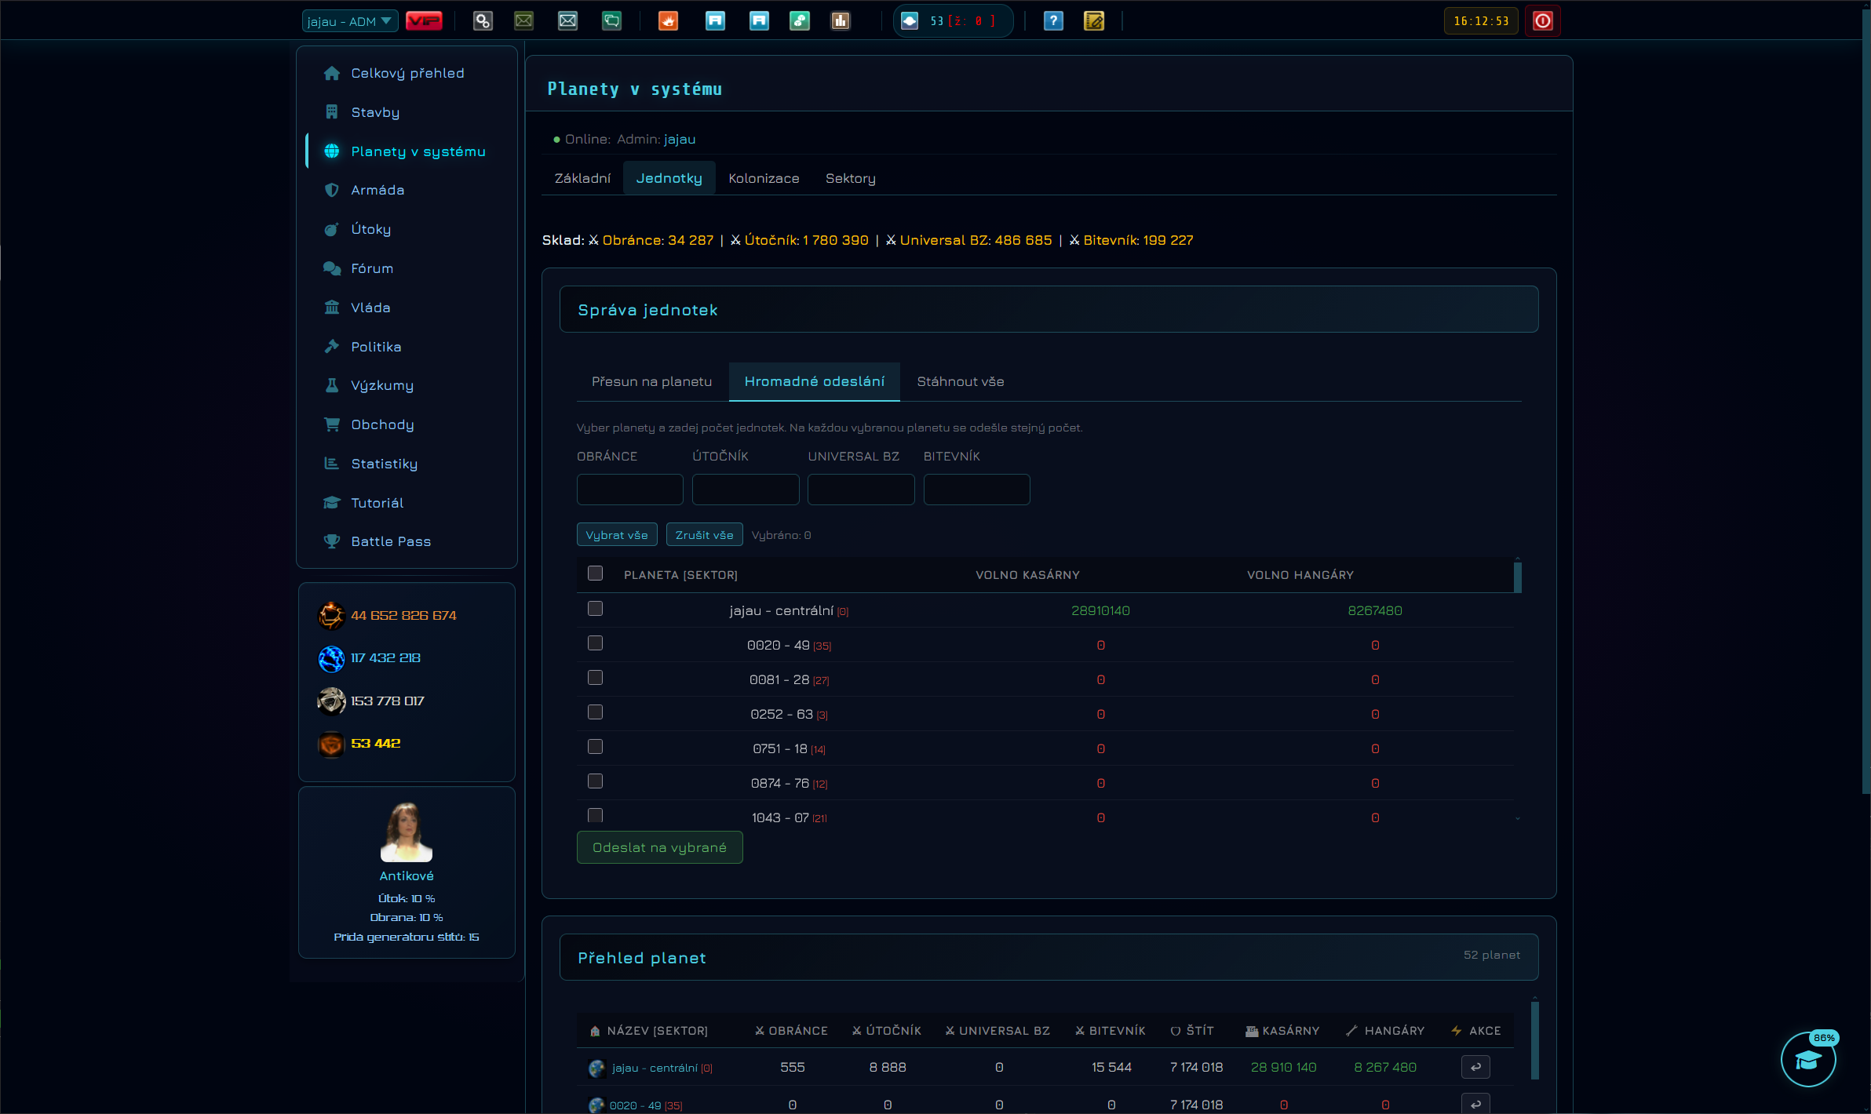Click Vláda government building icon
The height and width of the screenshot is (1114, 1871).
point(332,308)
